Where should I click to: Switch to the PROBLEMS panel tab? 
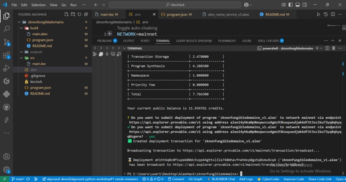point(107,41)
